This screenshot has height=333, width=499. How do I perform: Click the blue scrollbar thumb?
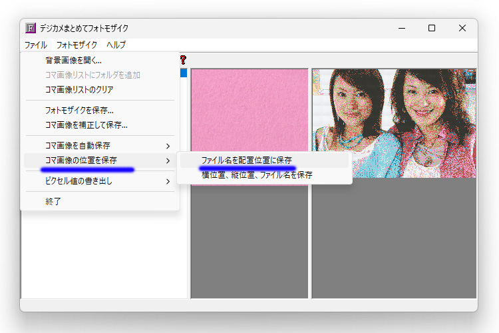click(184, 73)
